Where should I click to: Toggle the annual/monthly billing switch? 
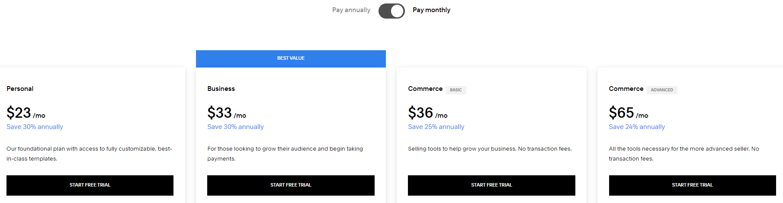coord(391,11)
